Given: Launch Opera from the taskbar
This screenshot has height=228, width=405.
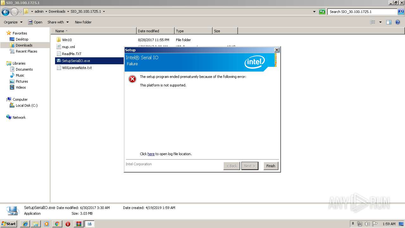Looking at the screenshot, I should point(68,224).
